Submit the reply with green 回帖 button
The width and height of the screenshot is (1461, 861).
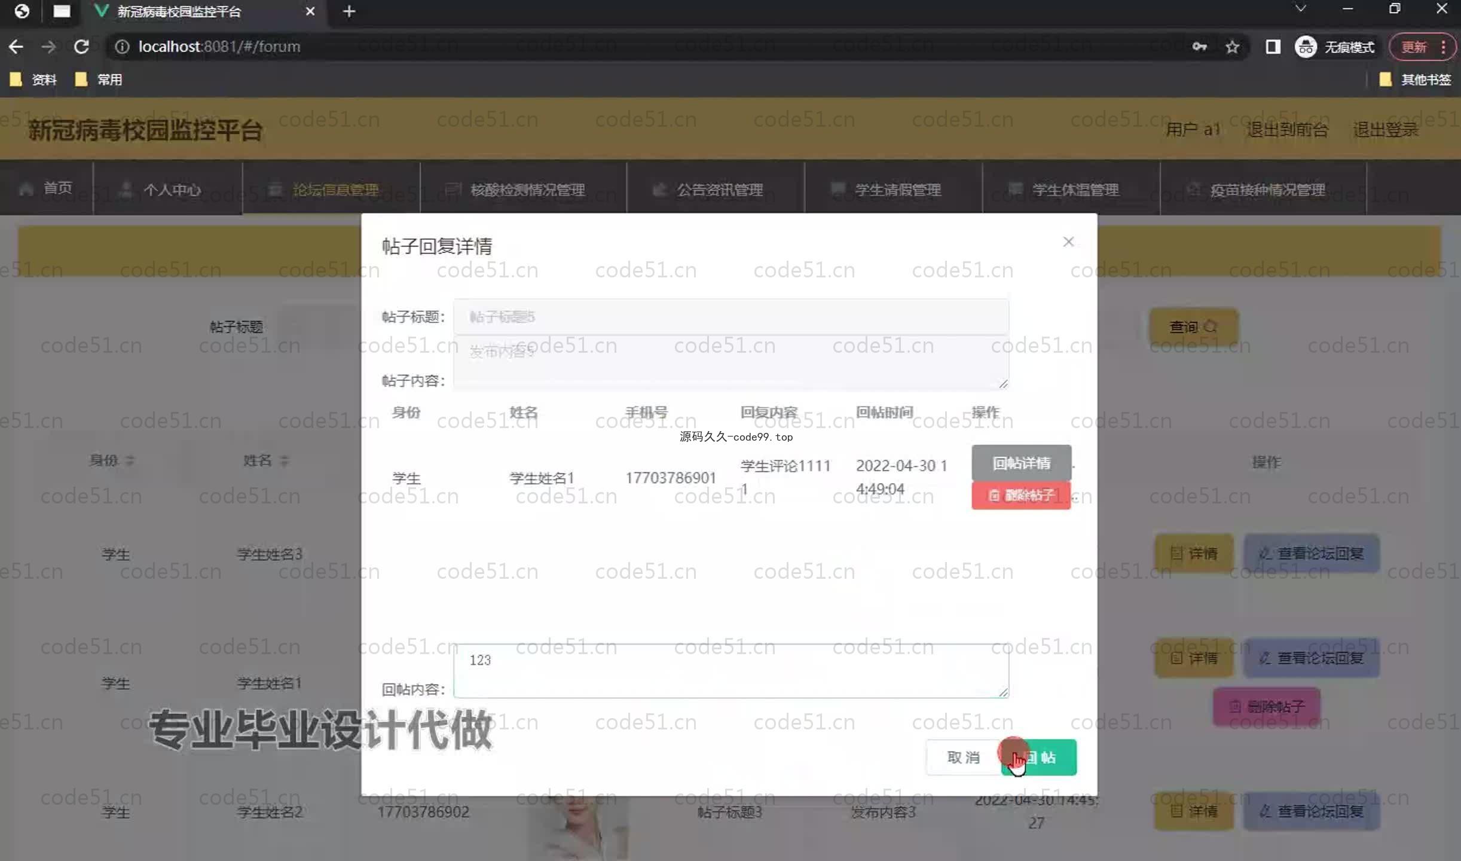tap(1039, 758)
